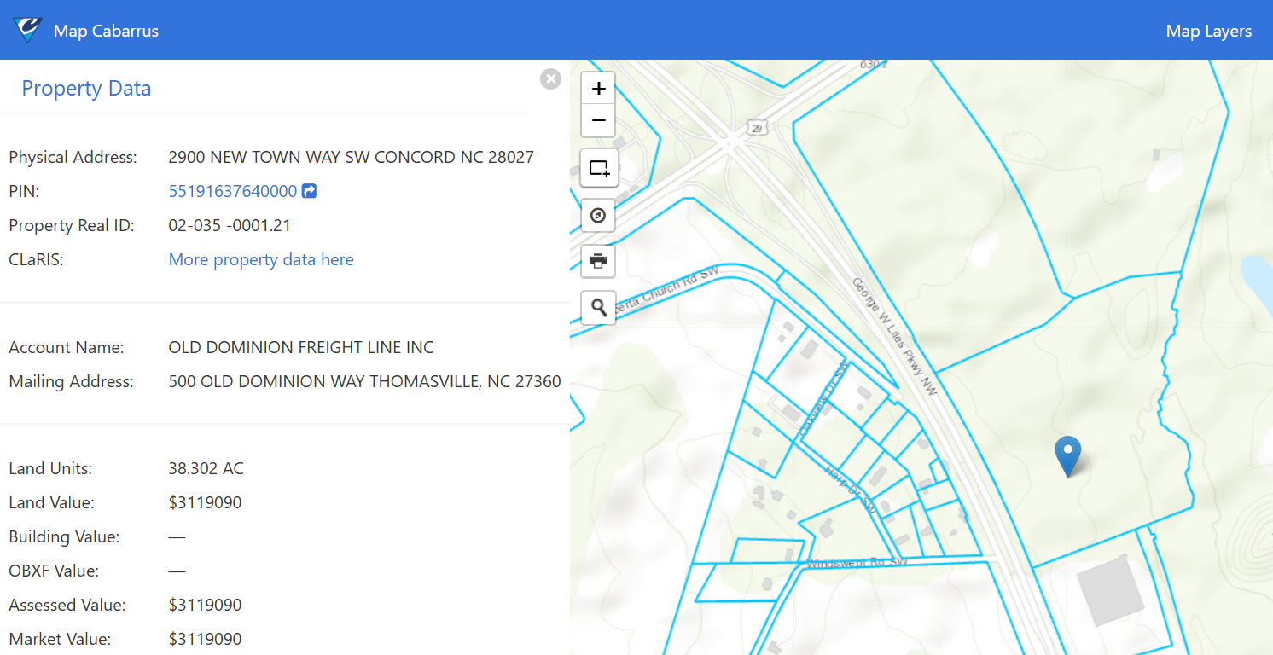1273x655 pixels.
Task: Print the current map view
Action: (x=598, y=261)
